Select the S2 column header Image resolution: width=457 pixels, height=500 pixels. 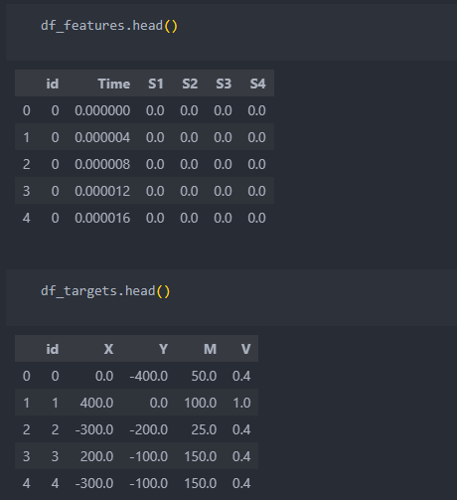tap(190, 83)
